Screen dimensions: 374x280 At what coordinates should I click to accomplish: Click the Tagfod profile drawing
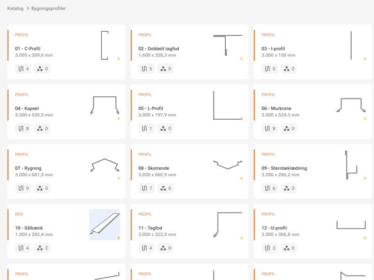[x=228, y=224]
